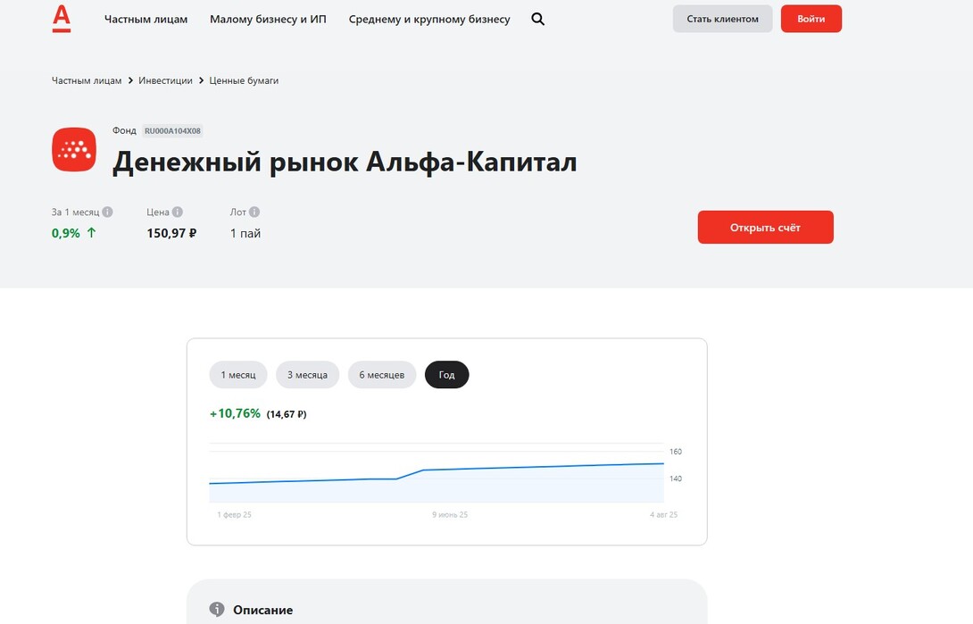973x624 pixels.
Task: Open 'Малому бизнесу и ИП' menu
Action: pos(268,19)
